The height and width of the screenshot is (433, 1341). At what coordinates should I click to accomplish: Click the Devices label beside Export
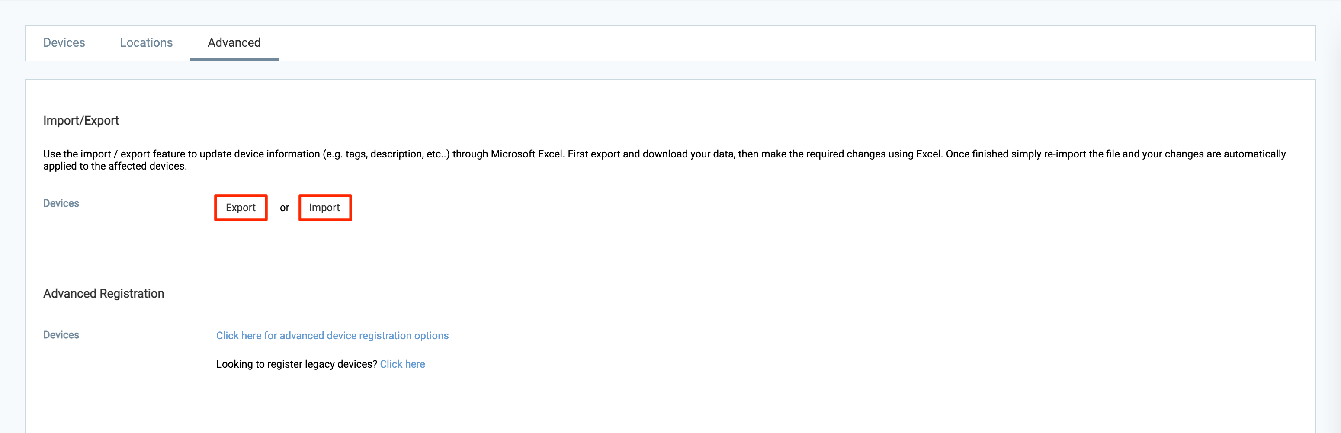click(61, 203)
